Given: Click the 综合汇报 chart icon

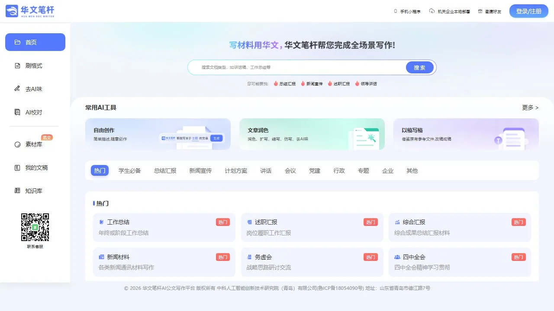Looking at the screenshot, I should tap(397, 222).
